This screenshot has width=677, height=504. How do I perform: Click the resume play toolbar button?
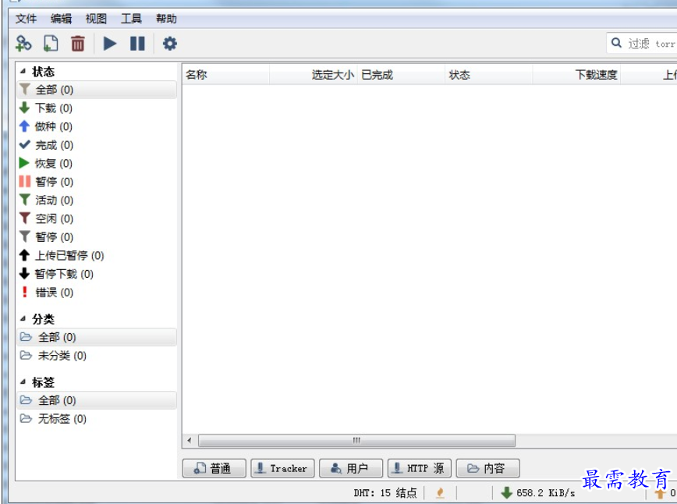(110, 44)
